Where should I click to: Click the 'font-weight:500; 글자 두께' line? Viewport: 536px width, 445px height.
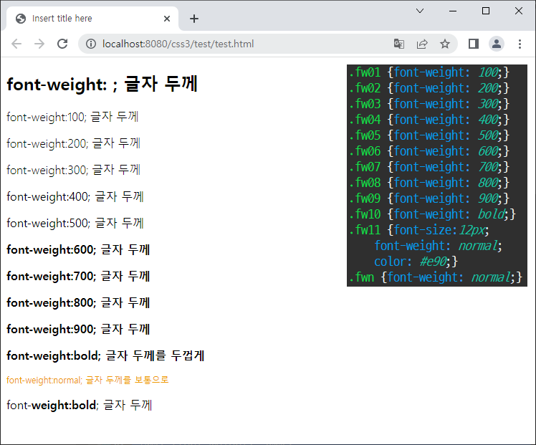(75, 223)
